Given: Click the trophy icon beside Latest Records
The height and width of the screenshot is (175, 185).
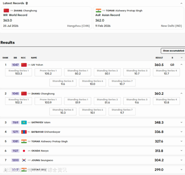Looking at the screenshot, I should [x=27, y=3].
